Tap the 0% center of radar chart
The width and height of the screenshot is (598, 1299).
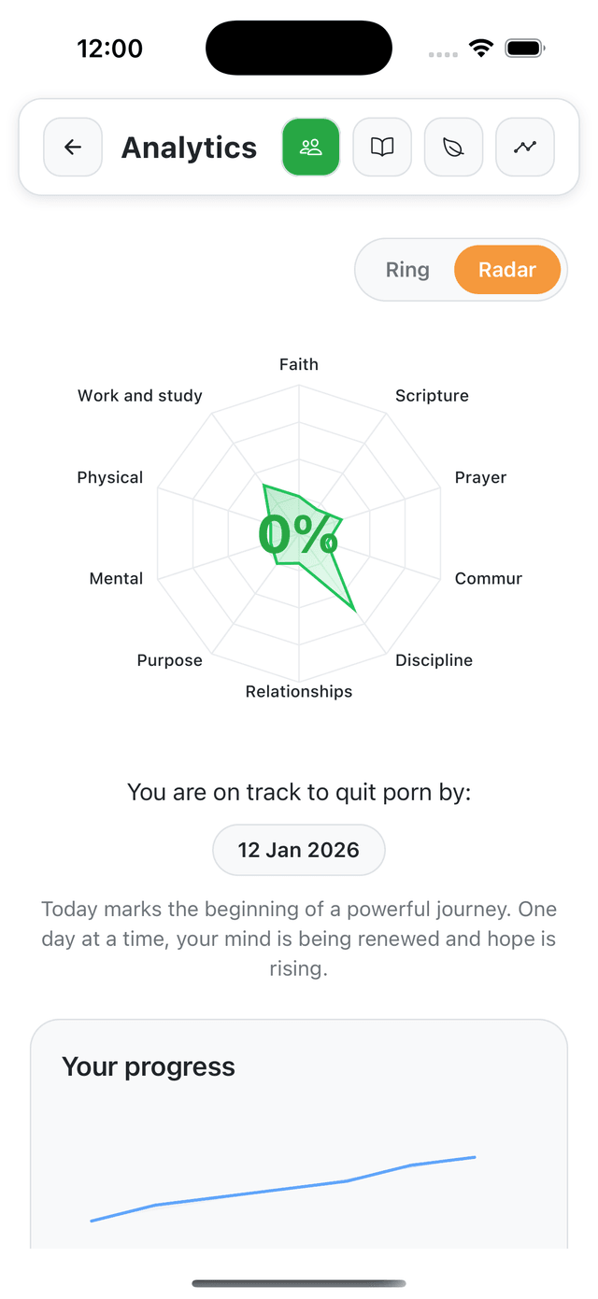298,535
